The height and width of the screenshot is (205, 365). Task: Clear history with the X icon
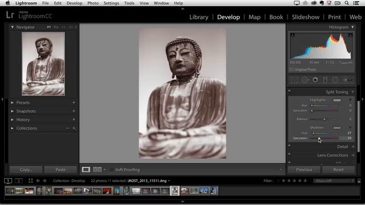(x=74, y=120)
